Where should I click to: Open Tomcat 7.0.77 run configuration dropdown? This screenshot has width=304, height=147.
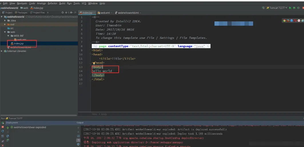tap(277, 8)
